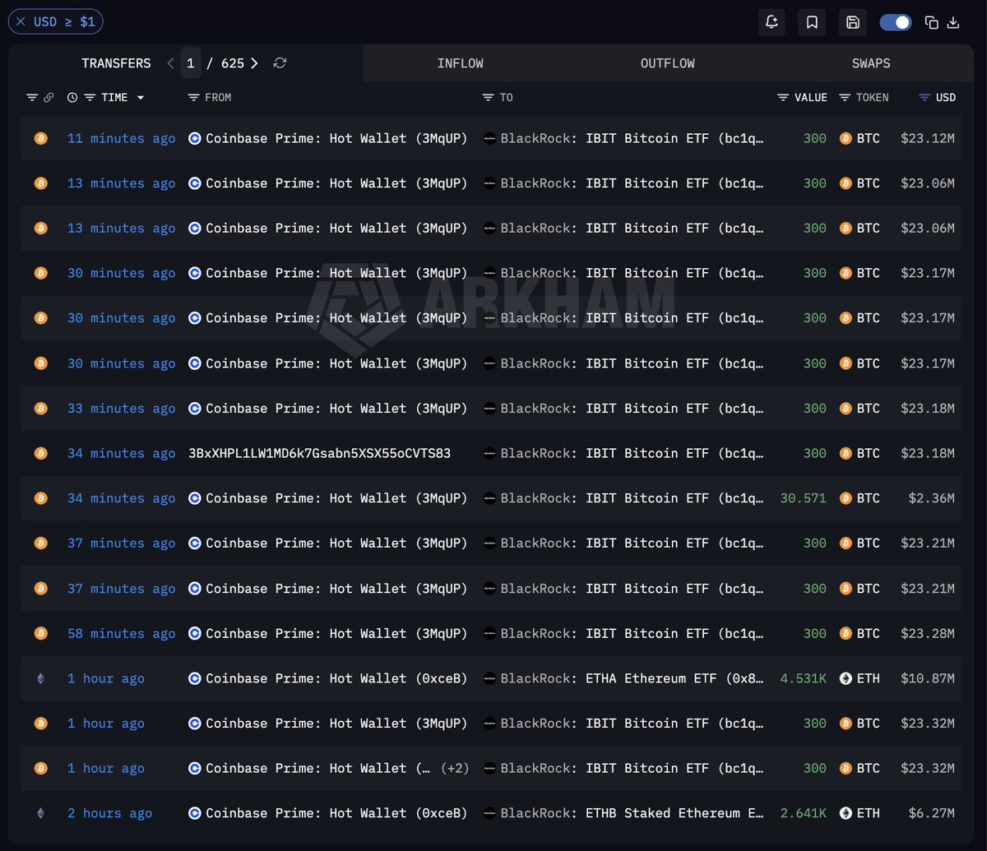Create alert with bell-plus icon
This screenshot has height=851, width=987.
click(772, 22)
